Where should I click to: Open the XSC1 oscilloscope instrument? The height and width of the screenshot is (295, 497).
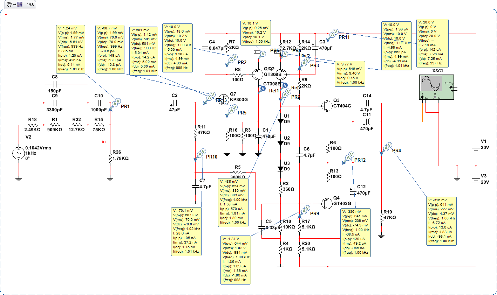(x=436, y=87)
